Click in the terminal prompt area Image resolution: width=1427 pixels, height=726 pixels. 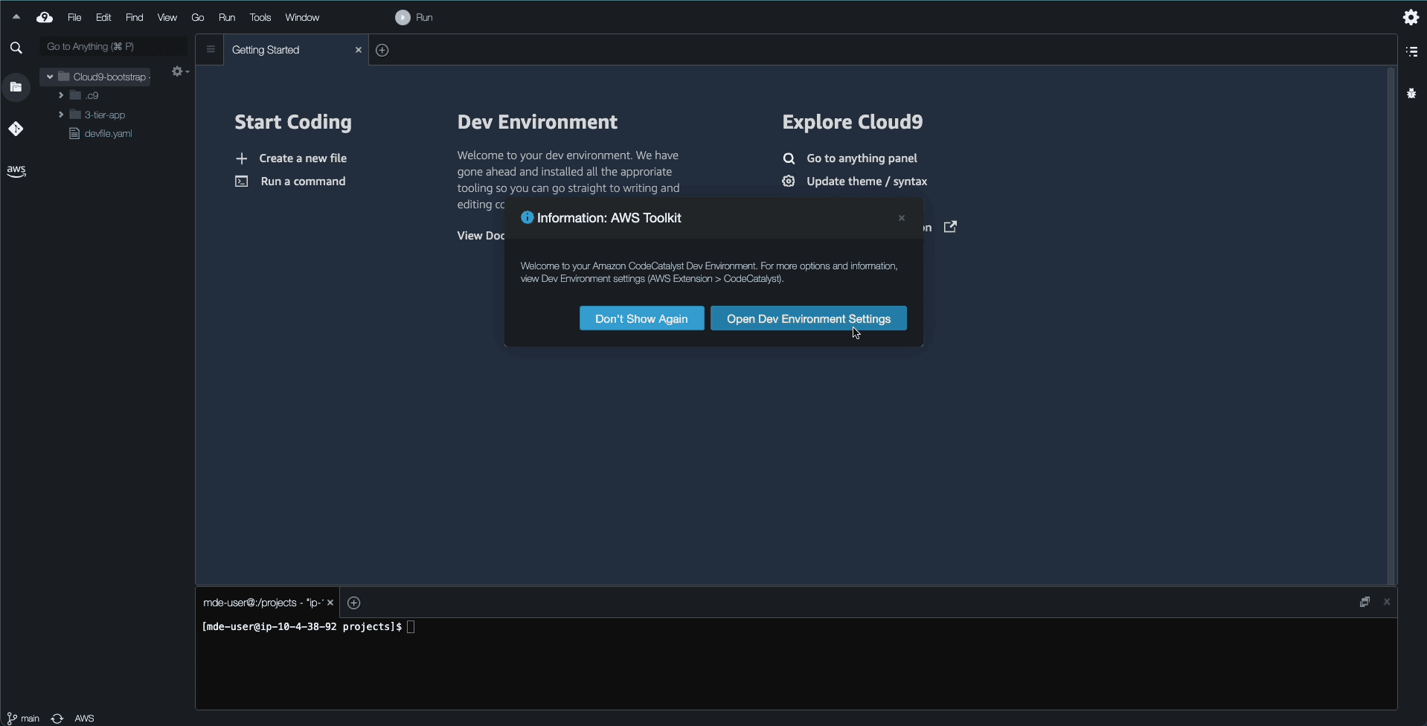796,663
